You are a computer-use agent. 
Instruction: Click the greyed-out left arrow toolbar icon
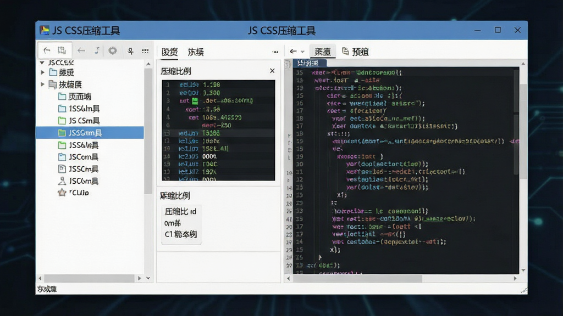81,51
